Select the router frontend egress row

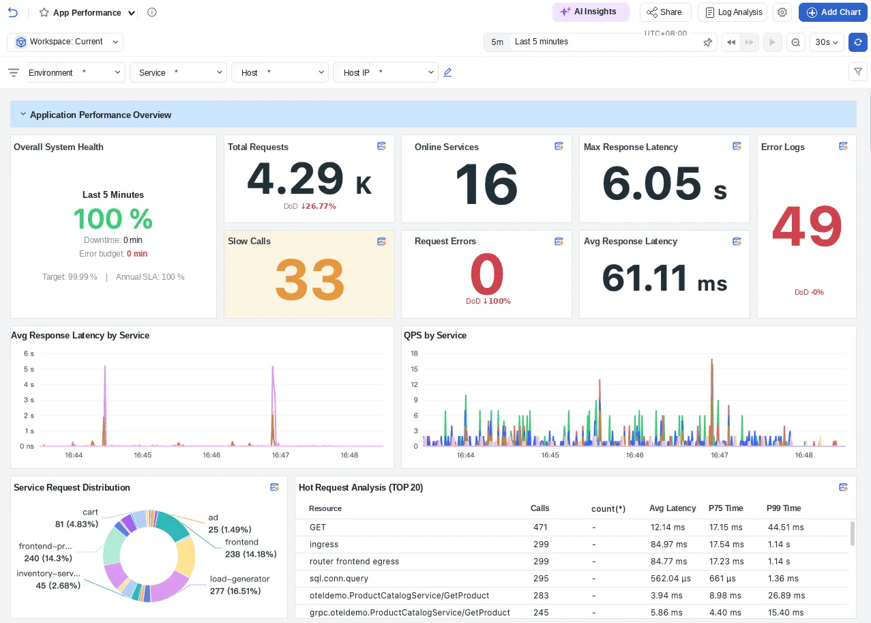point(573,562)
